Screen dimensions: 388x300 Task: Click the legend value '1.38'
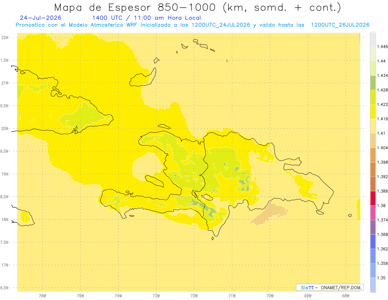pos(382,206)
